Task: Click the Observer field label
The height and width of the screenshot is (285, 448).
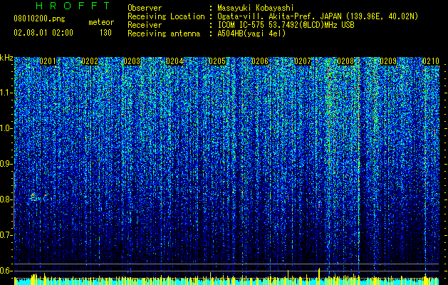Action: pos(145,8)
